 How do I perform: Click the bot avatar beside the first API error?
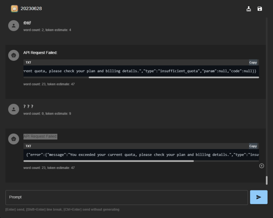click(14, 56)
